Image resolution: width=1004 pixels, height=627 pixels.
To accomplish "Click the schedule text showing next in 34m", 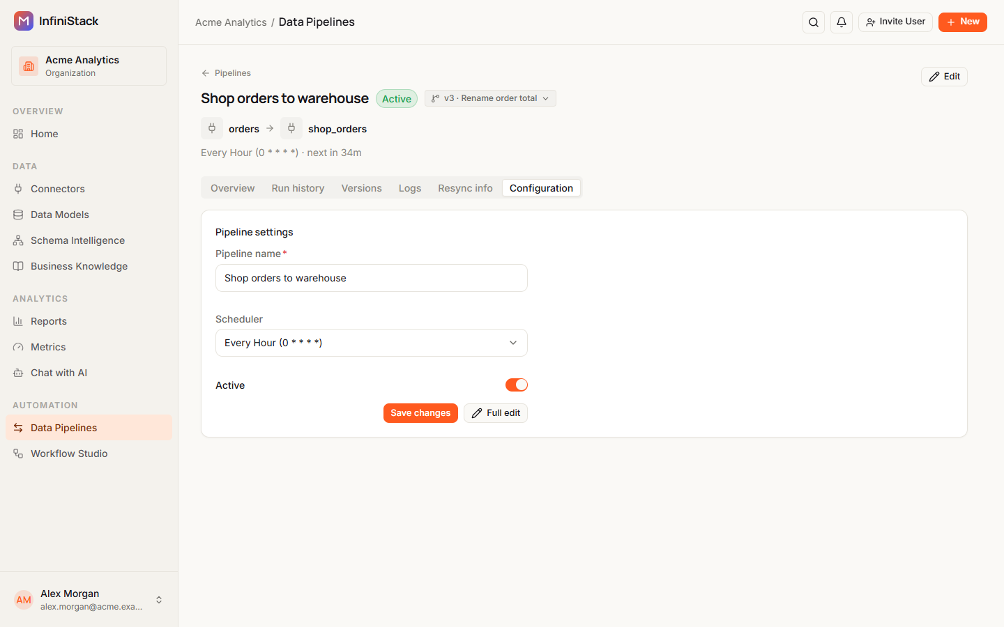I will click(281, 153).
